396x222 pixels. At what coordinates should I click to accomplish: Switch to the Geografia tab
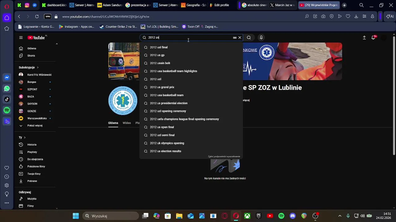click(x=194, y=5)
